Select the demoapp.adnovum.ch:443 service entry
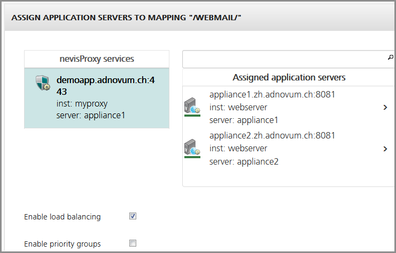Screen dimensions: 396x253 click(97, 99)
